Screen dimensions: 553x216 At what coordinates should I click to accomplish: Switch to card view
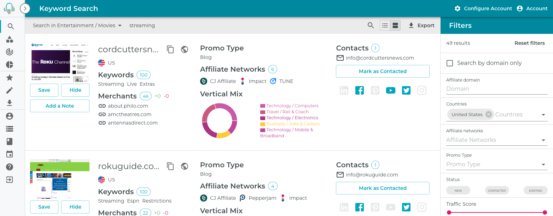pyautogui.click(x=395, y=25)
